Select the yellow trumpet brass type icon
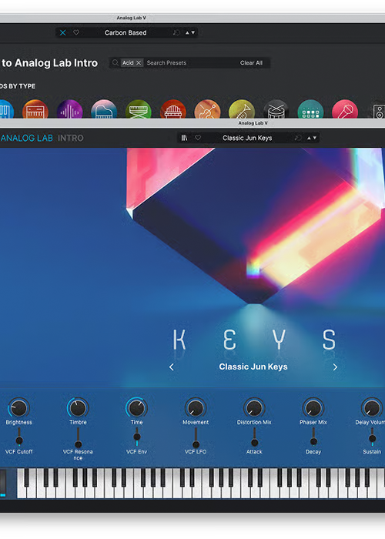 242,109
